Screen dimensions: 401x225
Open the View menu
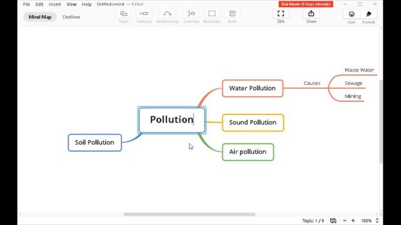71,4
